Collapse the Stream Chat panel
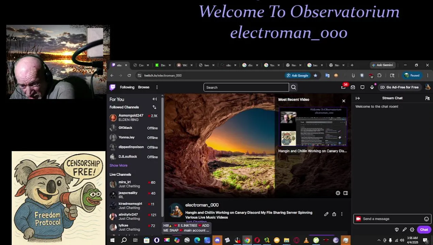433x245 pixels. tap(358, 98)
